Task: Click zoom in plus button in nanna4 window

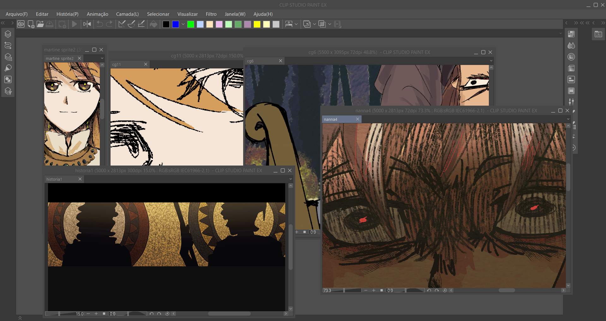Action: pos(374,290)
